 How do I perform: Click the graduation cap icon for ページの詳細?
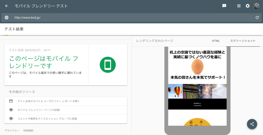point(11,110)
